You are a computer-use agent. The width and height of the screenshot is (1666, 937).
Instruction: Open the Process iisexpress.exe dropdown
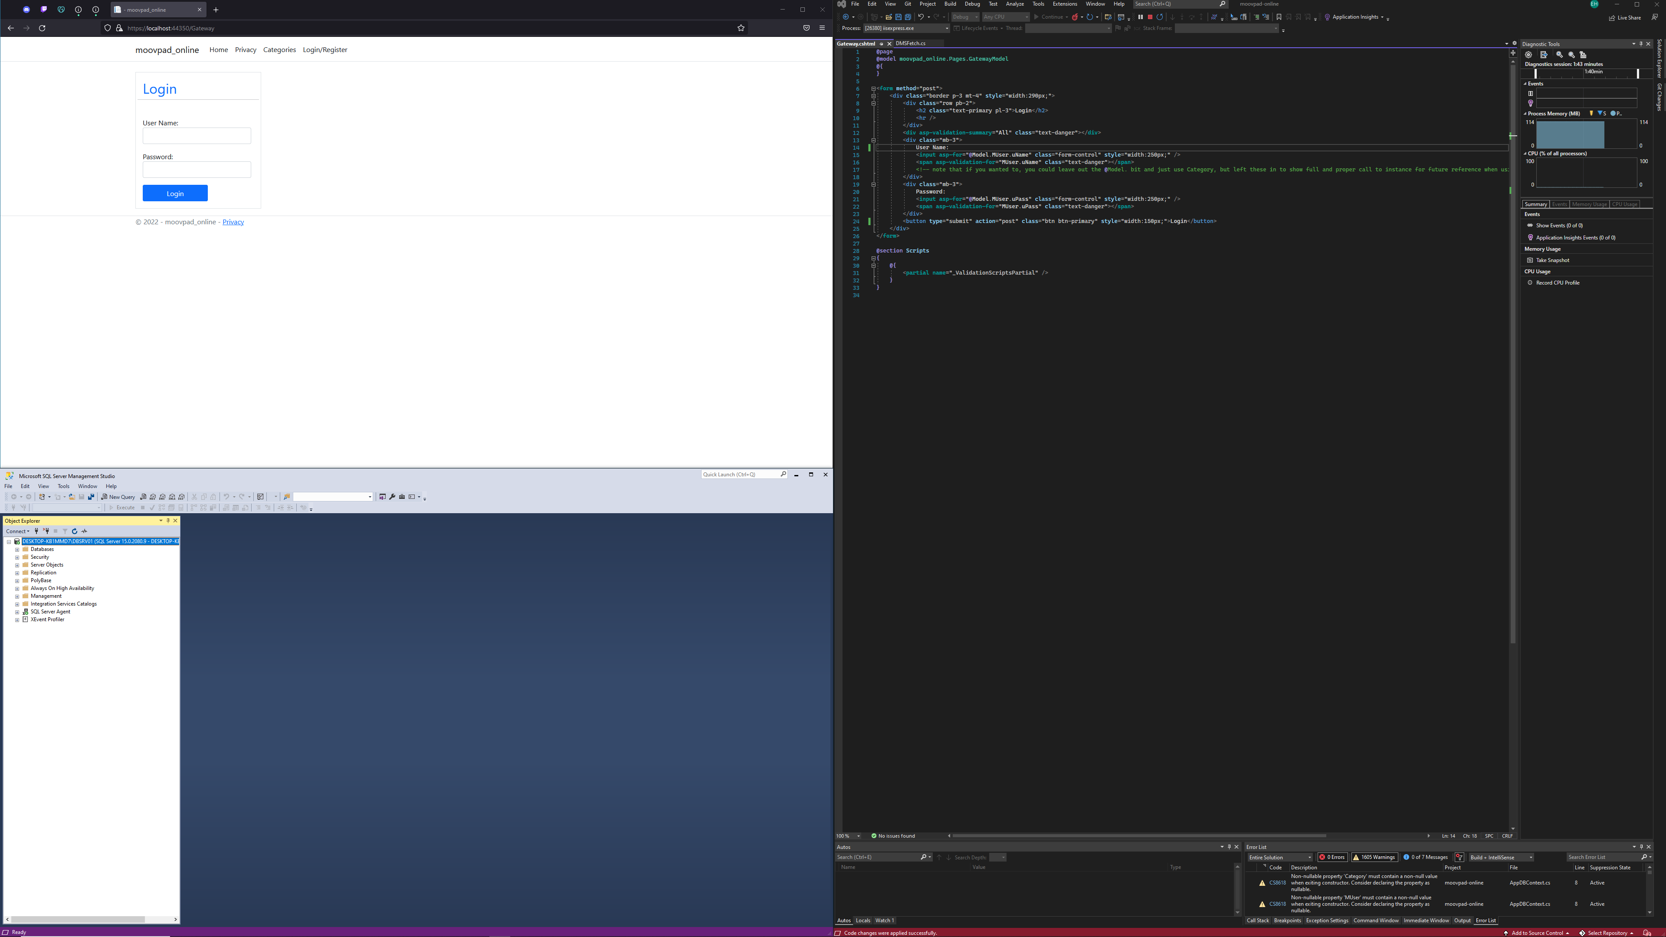(907, 29)
